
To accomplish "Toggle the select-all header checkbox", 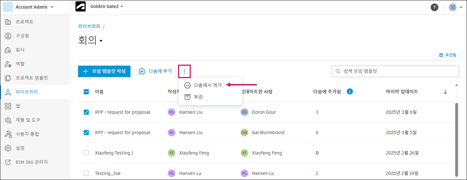I will coord(86,92).
